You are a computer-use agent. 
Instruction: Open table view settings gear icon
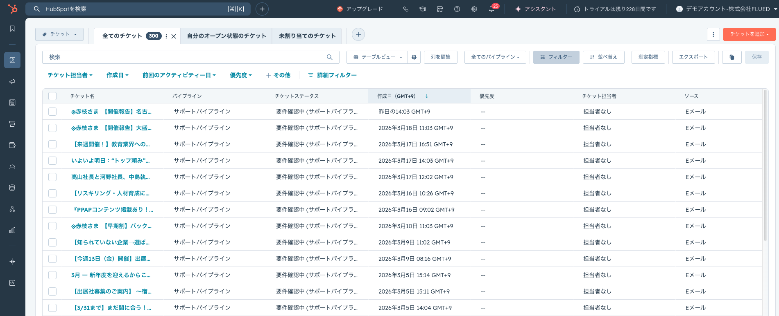pos(414,57)
